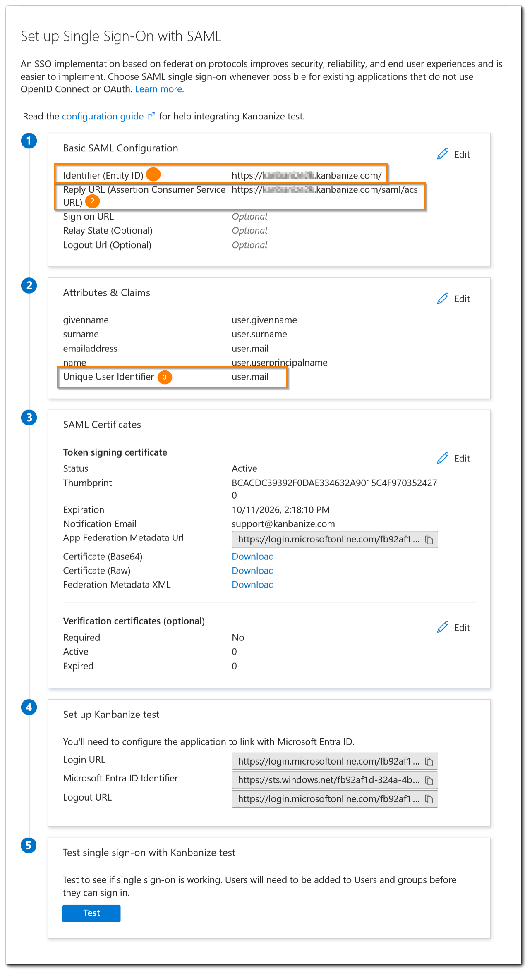The height and width of the screenshot is (975, 532).
Task: Click the Set up Single Sign-On with SAML title
Action: 121,36
